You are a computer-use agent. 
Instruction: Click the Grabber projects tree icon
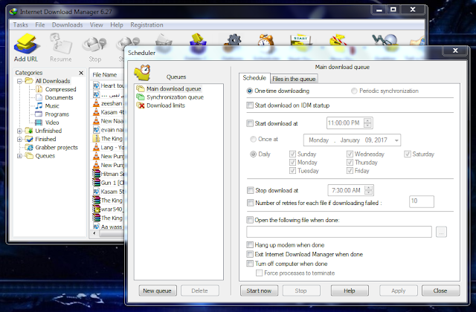click(x=29, y=147)
